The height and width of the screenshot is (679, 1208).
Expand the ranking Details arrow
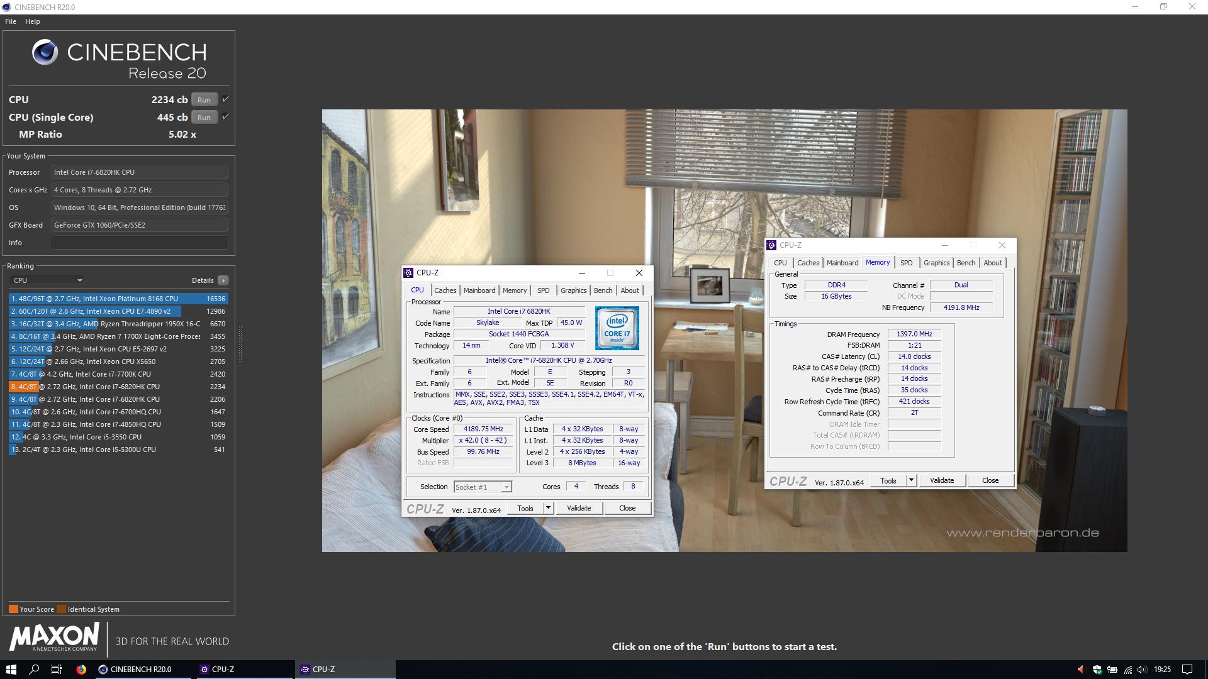[223, 280]
